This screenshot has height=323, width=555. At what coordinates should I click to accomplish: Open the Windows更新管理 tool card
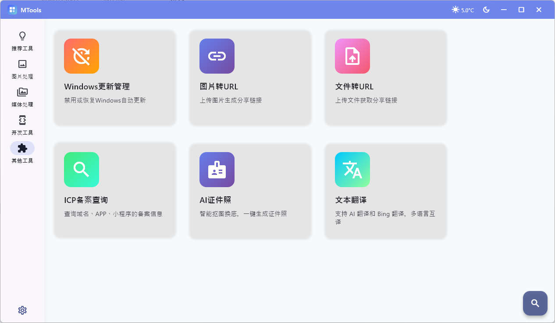pyautogui.click(x=115, y=78)
